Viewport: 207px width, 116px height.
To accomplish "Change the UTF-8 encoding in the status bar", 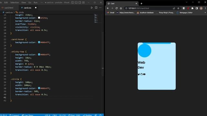I will point(48,115).
